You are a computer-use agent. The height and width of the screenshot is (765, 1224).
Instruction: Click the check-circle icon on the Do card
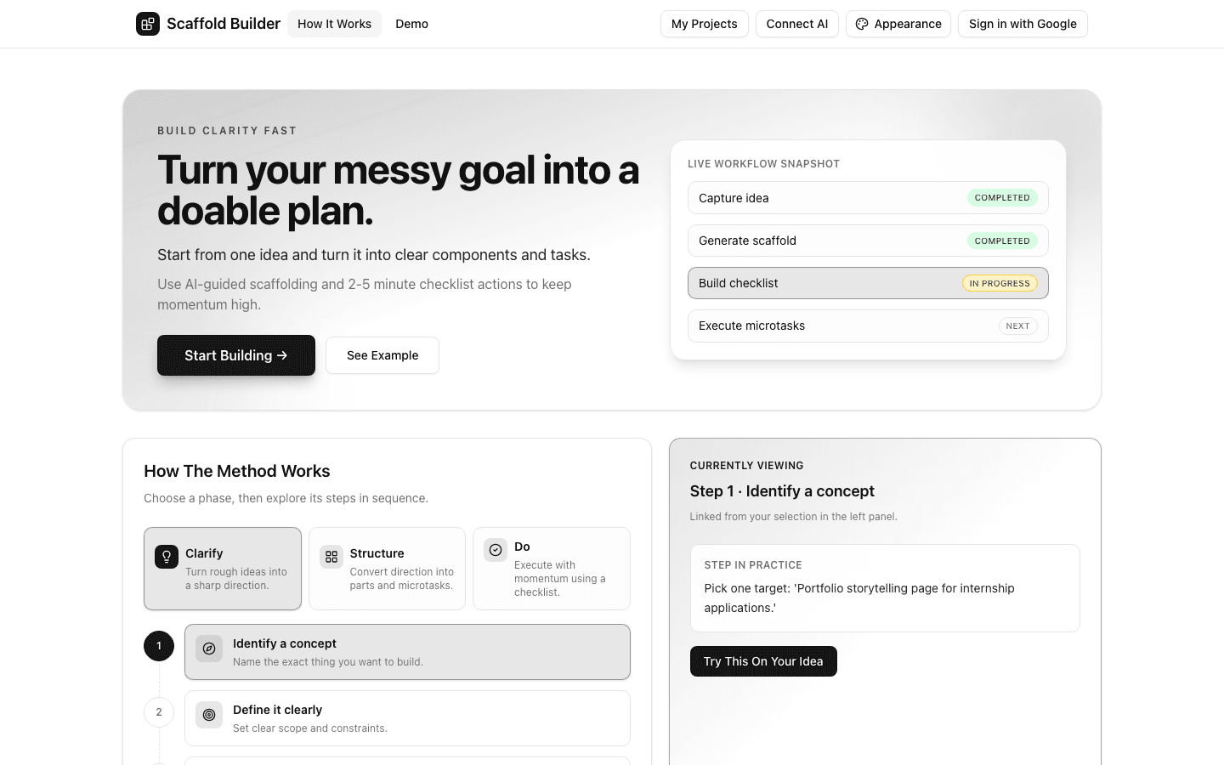496,550
